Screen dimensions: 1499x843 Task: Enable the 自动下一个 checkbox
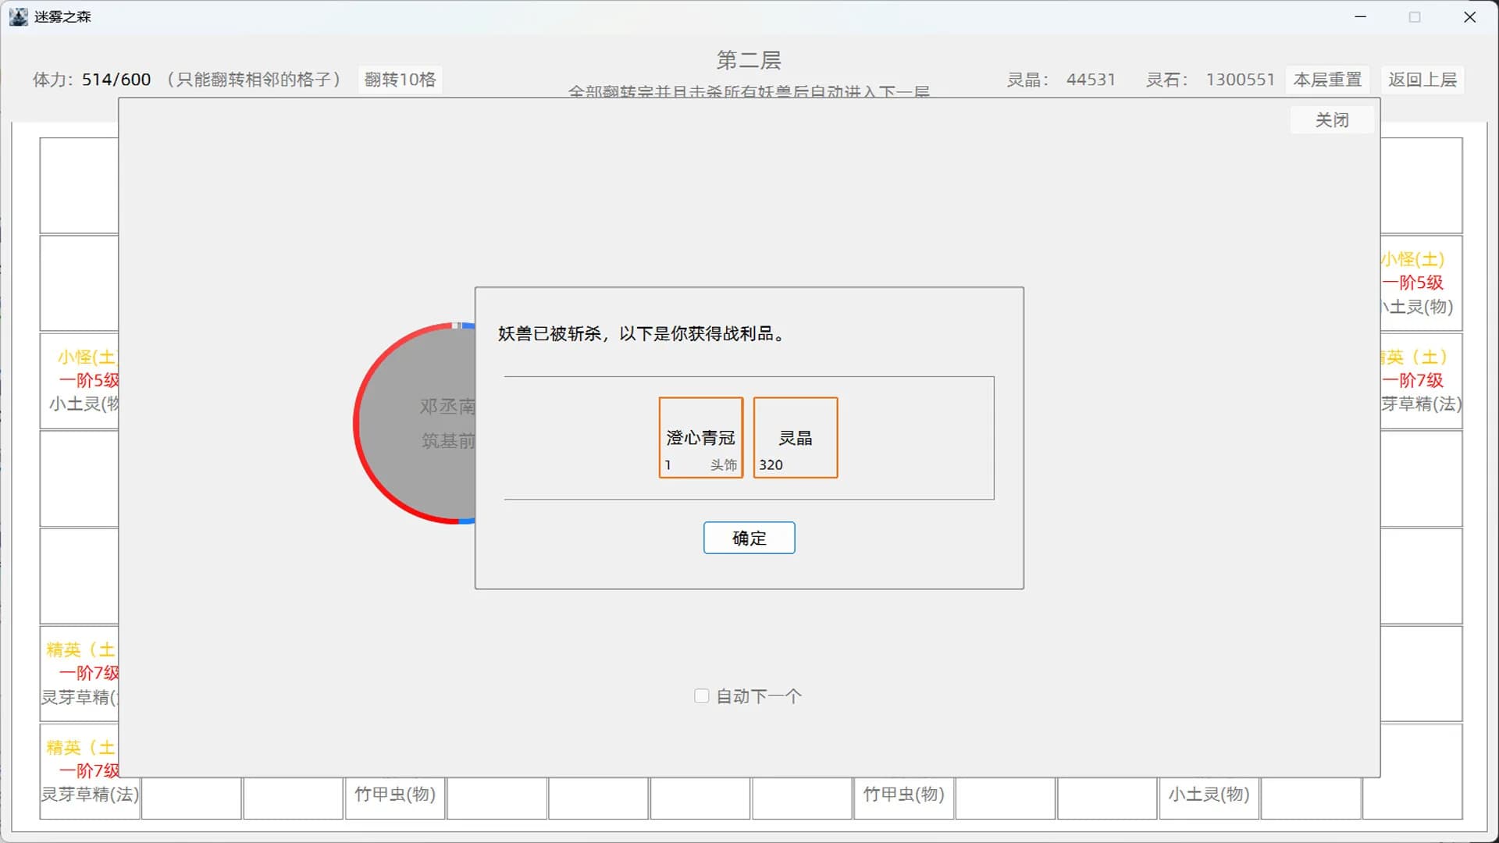coord(701,695)
